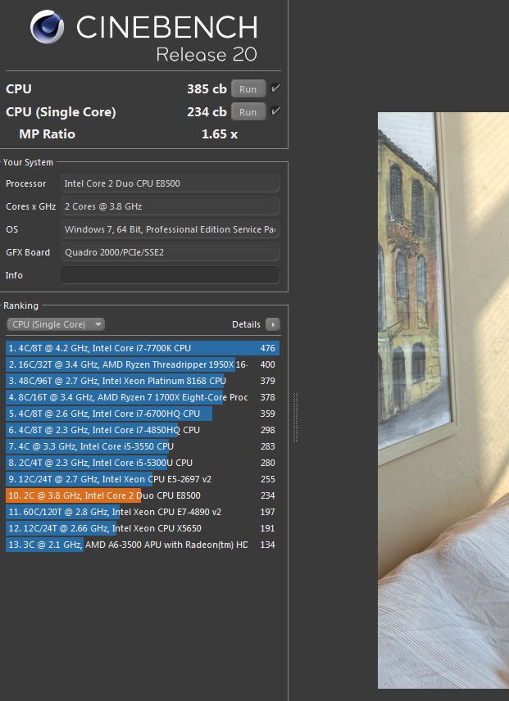Expand the ranking Details arrow button
Viewport: 509px width, 701px height.
click(x=273, y=324)
